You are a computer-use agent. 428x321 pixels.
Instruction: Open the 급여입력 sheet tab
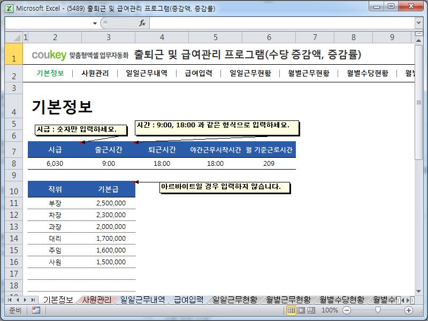click(189, 300)
